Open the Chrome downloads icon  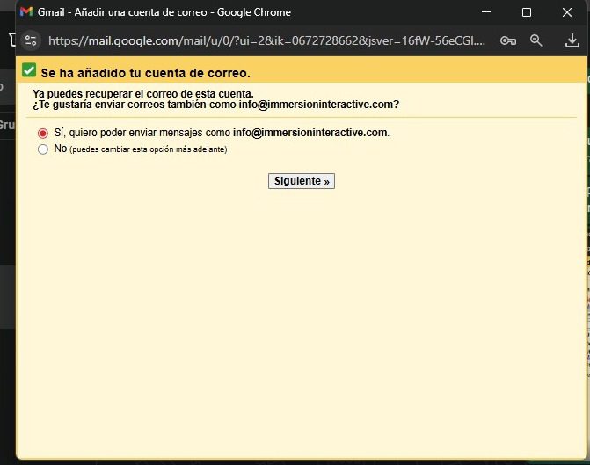572,40
